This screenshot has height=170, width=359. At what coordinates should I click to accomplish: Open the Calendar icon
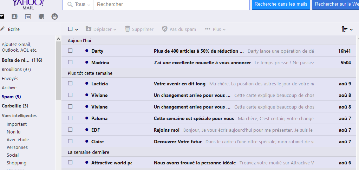point(28,17)
